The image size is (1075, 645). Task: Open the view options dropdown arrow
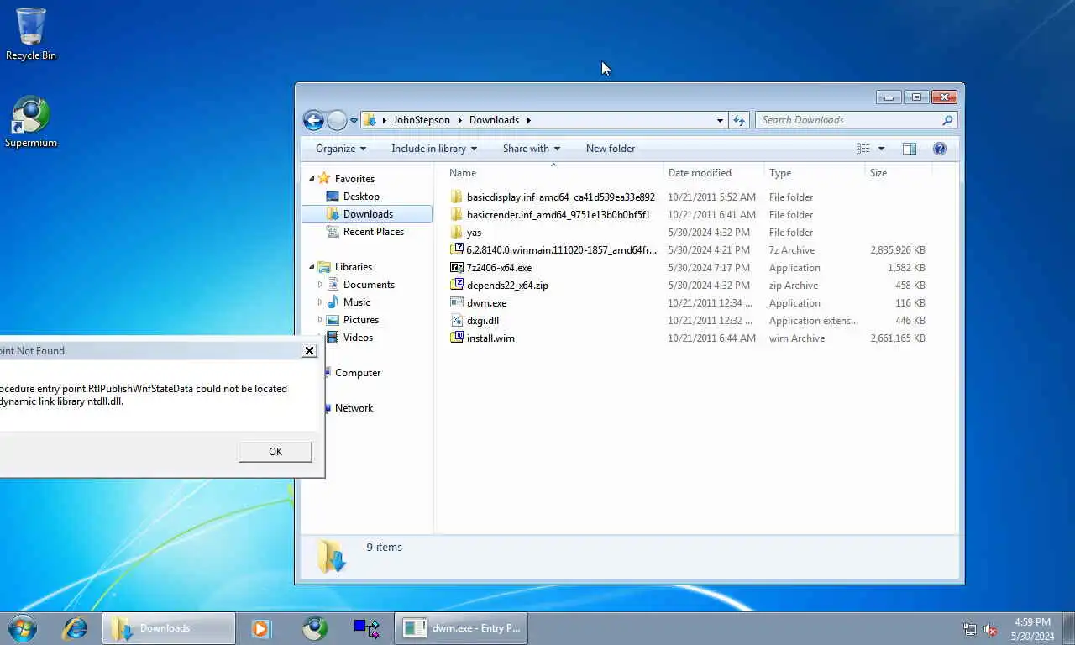[881, 149]
